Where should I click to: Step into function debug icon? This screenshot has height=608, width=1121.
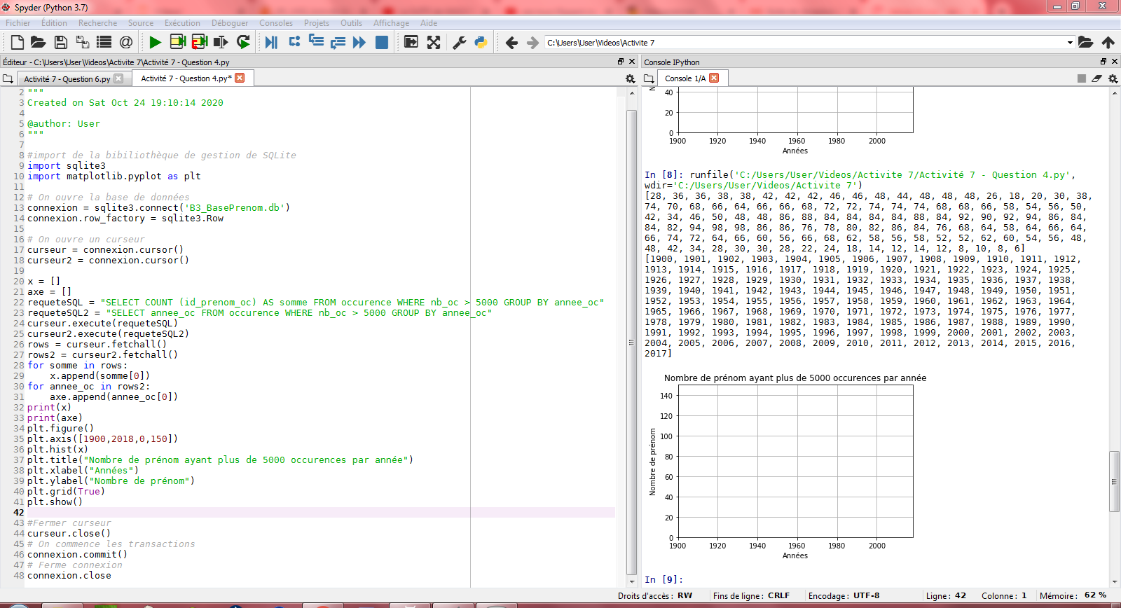(x=316, y=42)
